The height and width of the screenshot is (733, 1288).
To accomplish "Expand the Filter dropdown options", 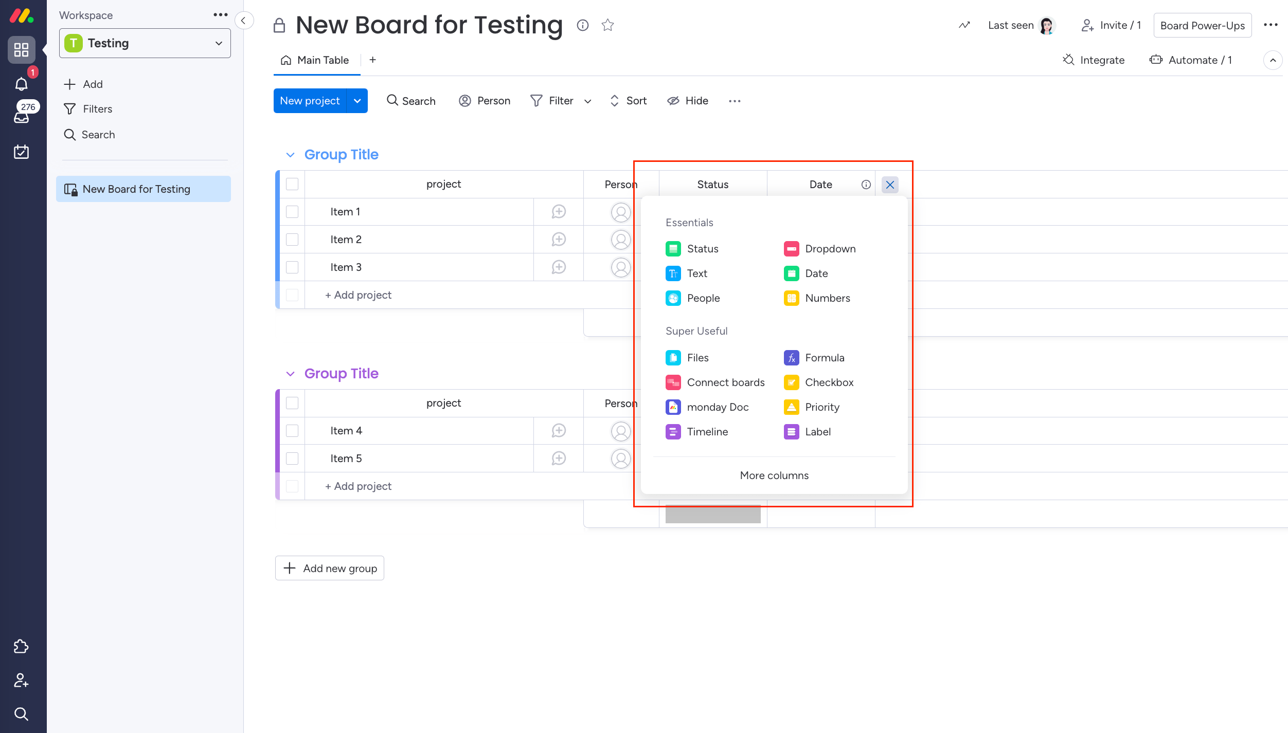I will [587, 100].
